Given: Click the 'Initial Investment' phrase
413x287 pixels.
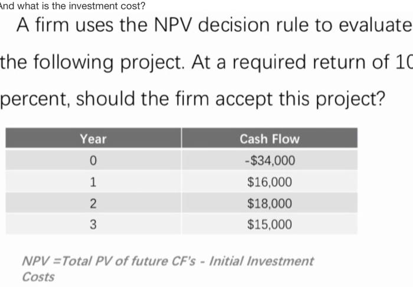Looking at the screenshot, I should pos(261,261).
